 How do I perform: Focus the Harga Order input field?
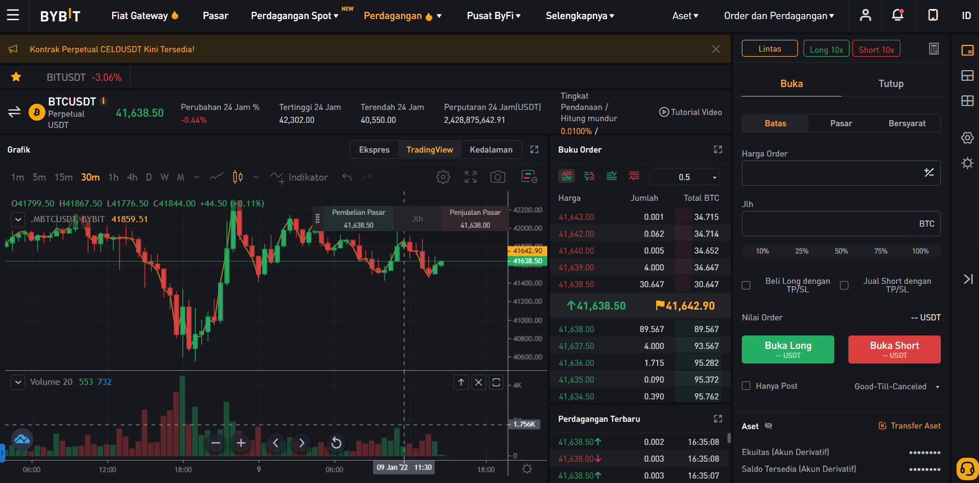tap(841, 173)
